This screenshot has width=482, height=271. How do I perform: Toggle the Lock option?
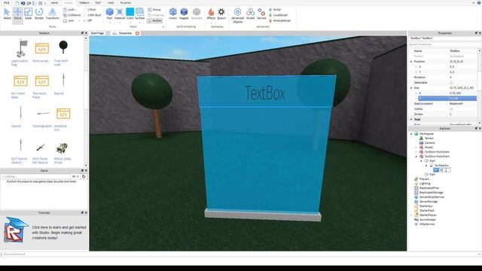(x=69, y=10)
